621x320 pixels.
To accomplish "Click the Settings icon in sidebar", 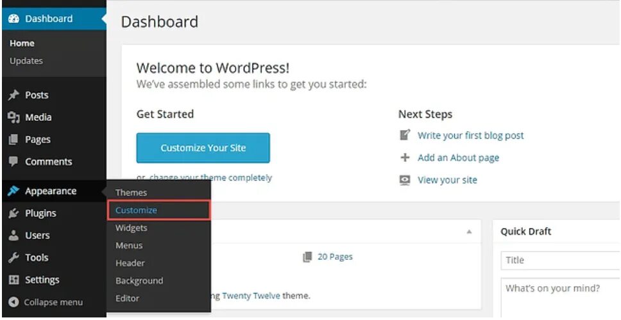I will click(13, 280).
